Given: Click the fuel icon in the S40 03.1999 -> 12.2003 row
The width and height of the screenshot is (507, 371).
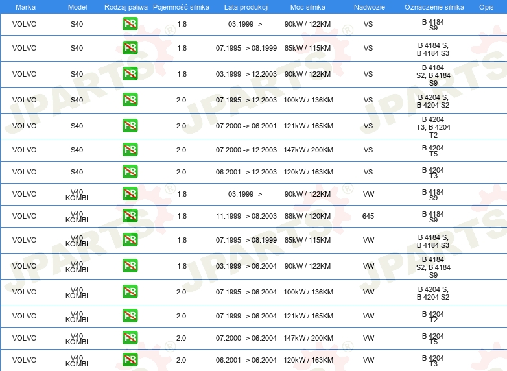Looking at the screenshot, I should click(130, 74).
